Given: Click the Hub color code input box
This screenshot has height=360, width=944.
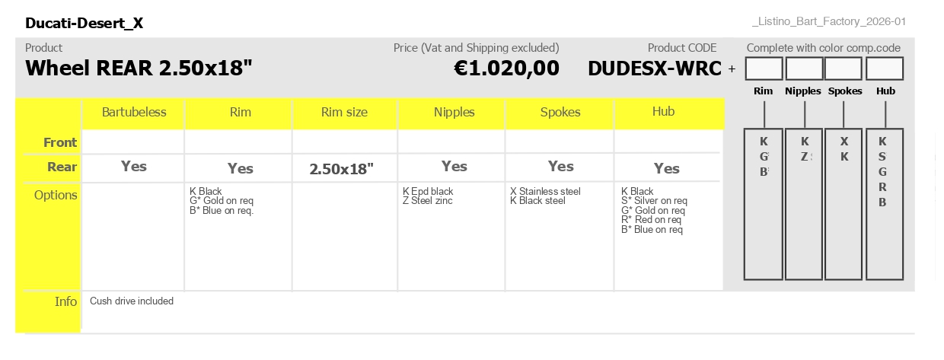Looking at the screenshot, I should 885,69.
